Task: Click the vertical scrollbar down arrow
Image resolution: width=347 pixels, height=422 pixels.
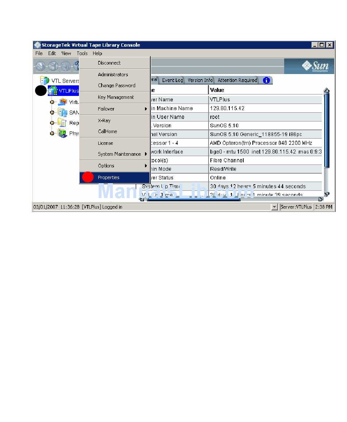Action: tap(327, 194)
